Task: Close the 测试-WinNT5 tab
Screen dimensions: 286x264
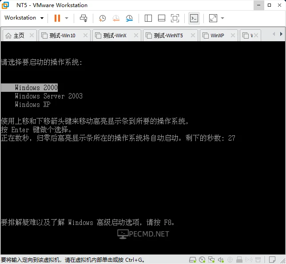Action: 193,35
